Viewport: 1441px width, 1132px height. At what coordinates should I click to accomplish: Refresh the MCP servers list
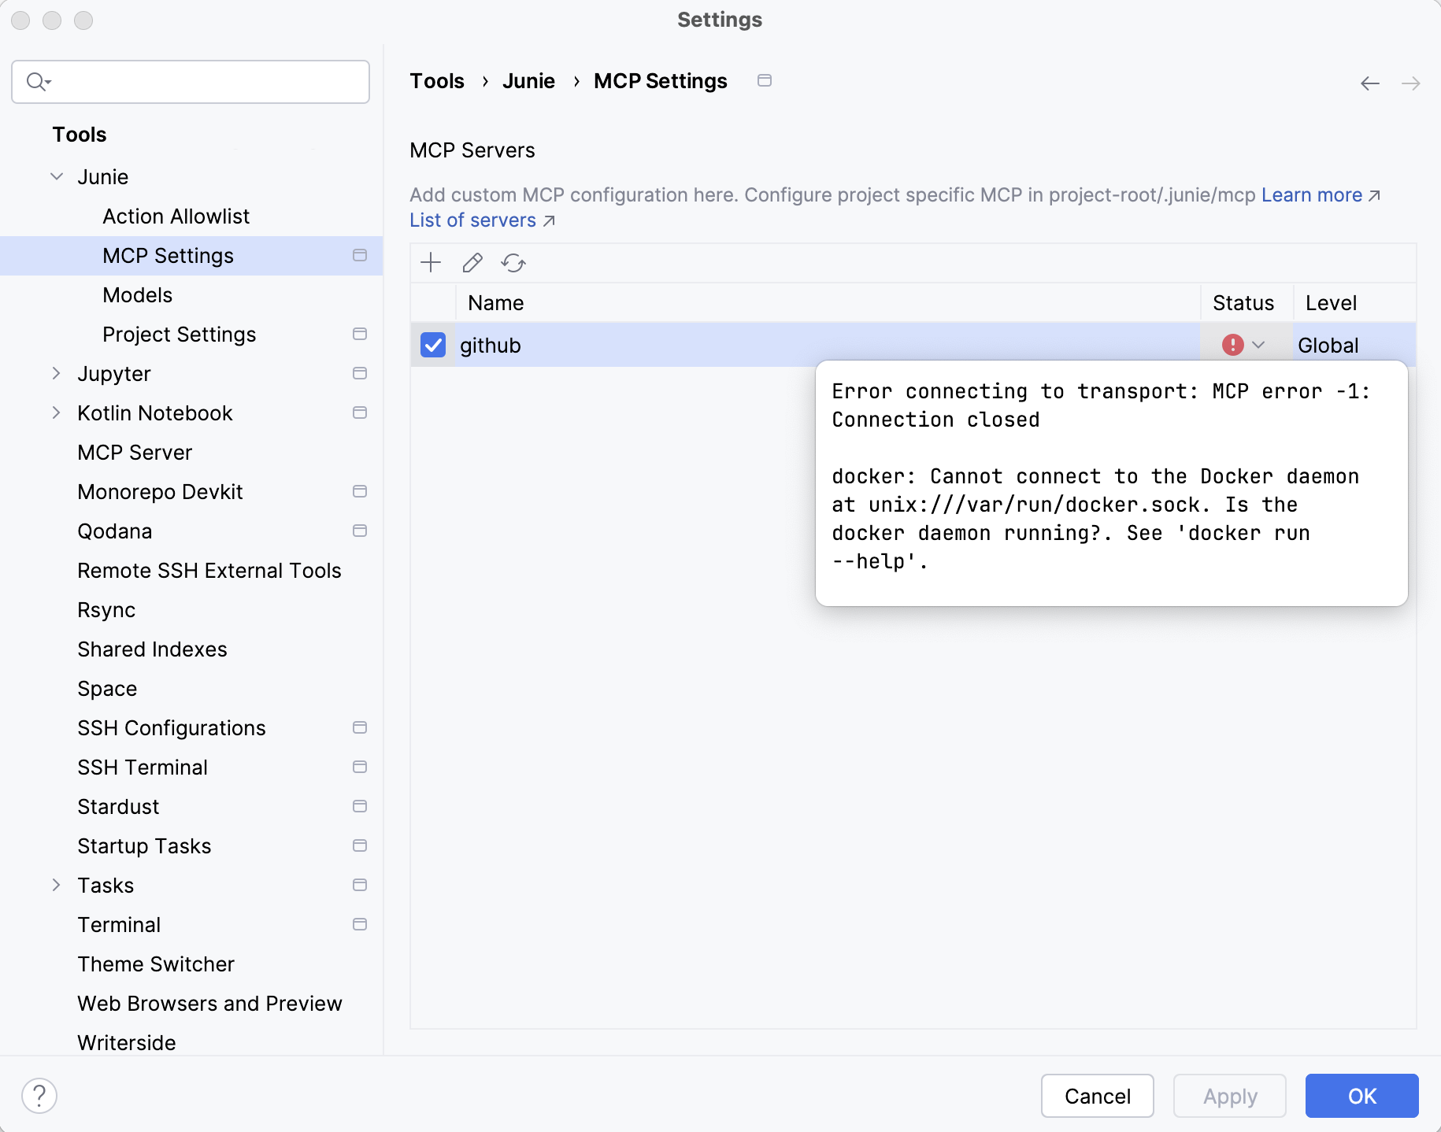pyautogui.click(x=513, y=262)
